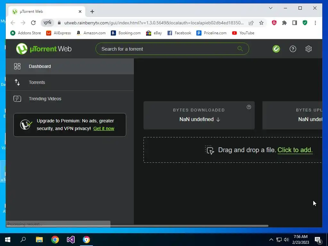Bookmark this tab with star
Screen dimensions: 328x246
click(x=261, y=23)
